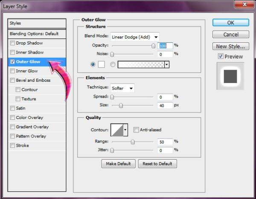
Task: Enable the Gradient Overlay checkbox
Action: 12,127
